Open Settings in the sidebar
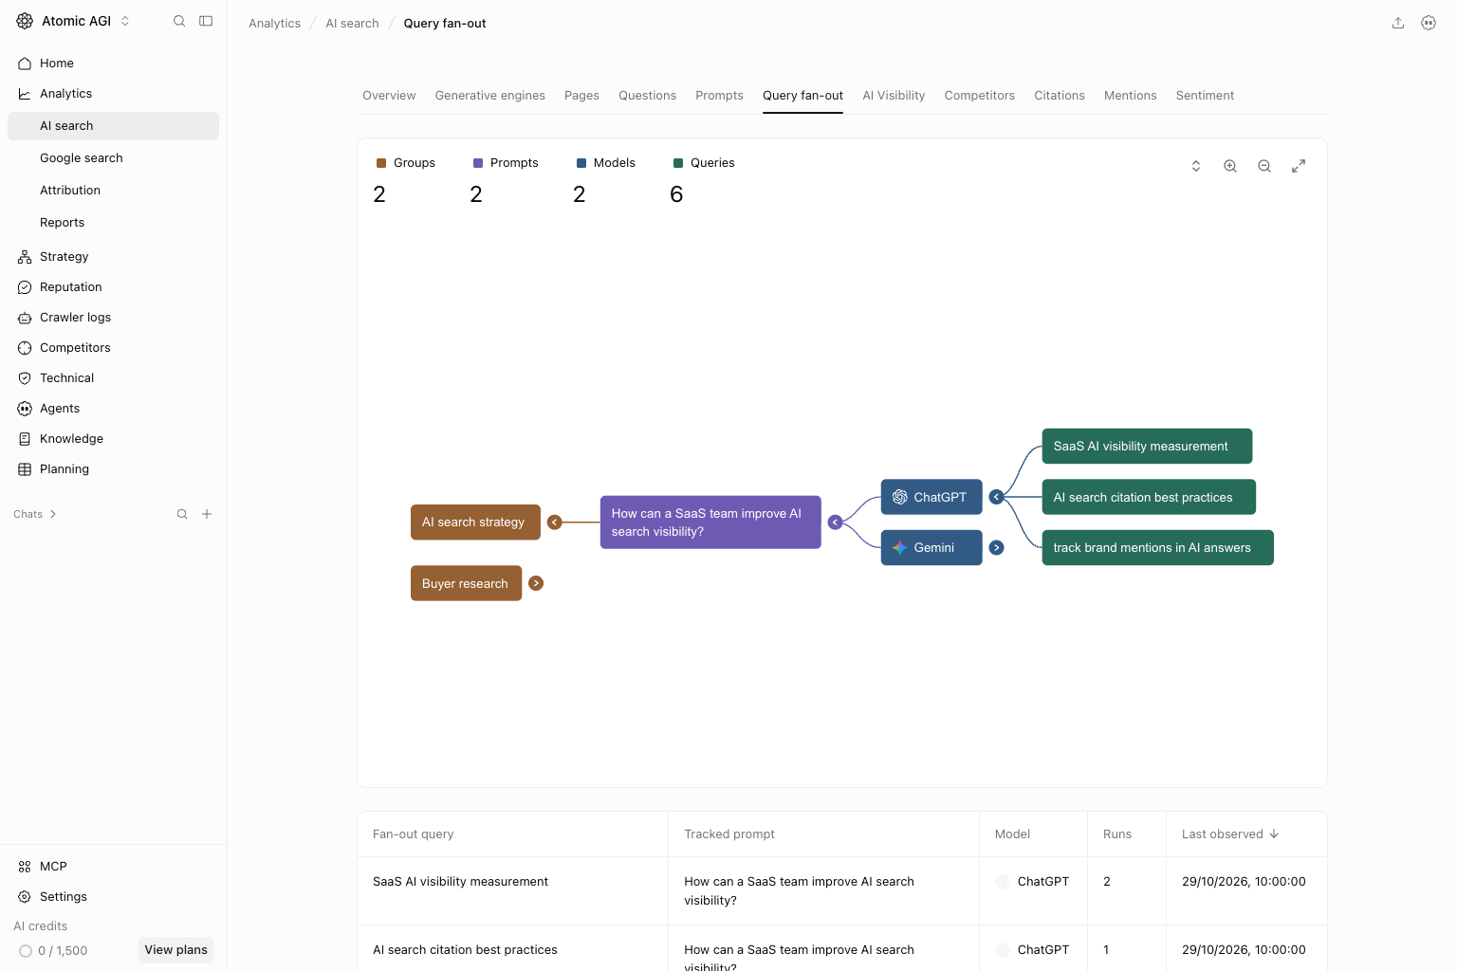This screenshot has height=971, width=1457. [113, 897]
